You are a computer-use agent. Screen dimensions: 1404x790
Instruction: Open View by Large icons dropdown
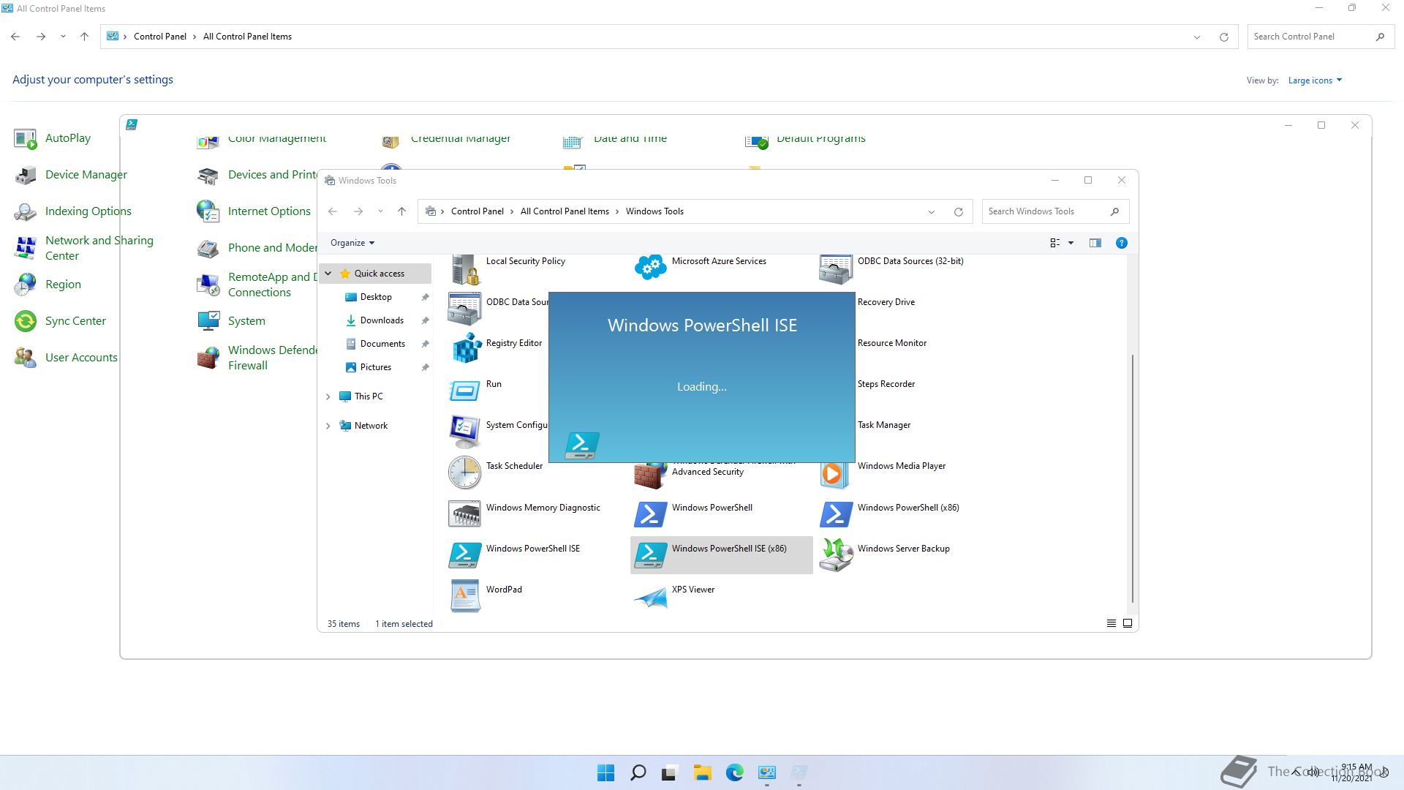point(1315,80)
